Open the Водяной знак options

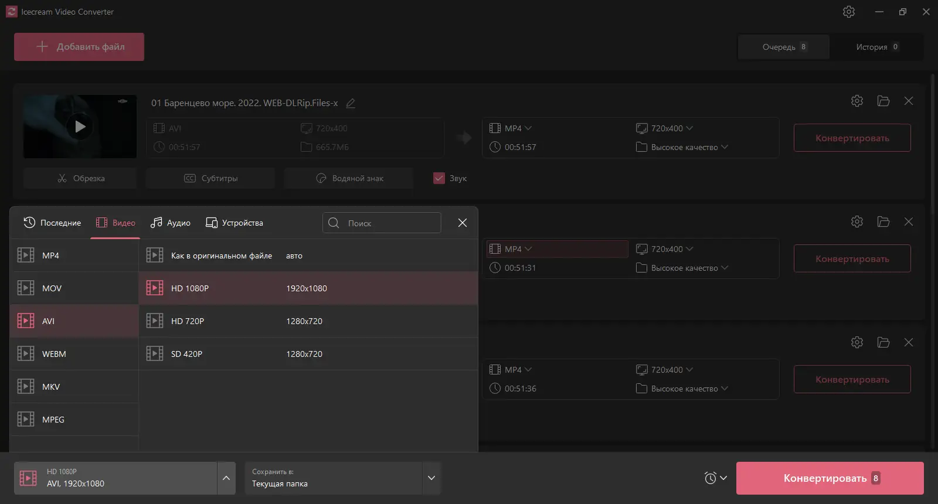click(x=349, y=178)
